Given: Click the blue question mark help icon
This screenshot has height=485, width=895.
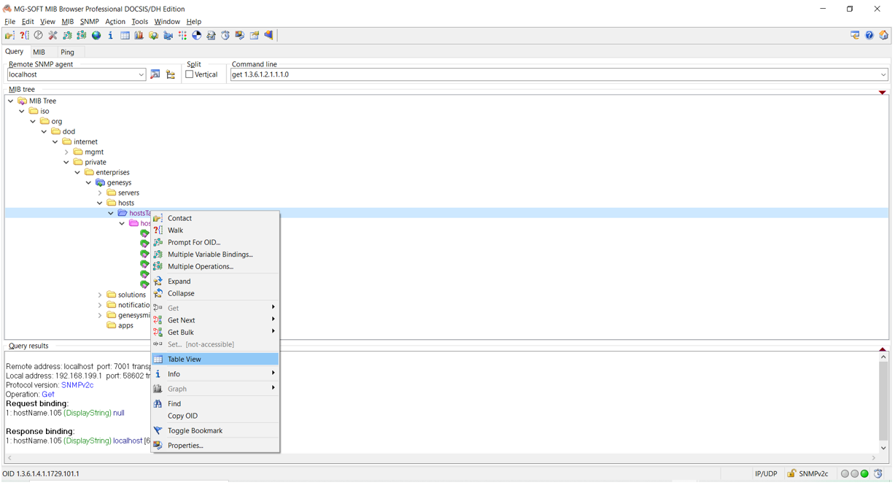Looking at the screenshot, I should pyautogui.click(x=869, y=36).
